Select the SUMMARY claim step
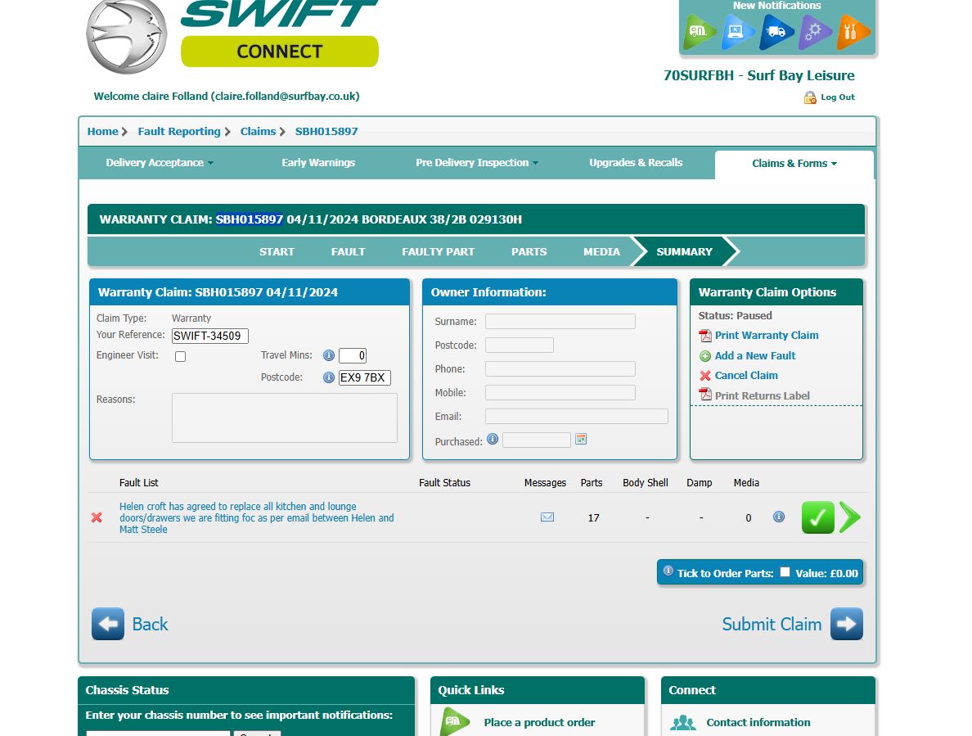The width and height of the screenshot is (972, 736). [684, 251]
